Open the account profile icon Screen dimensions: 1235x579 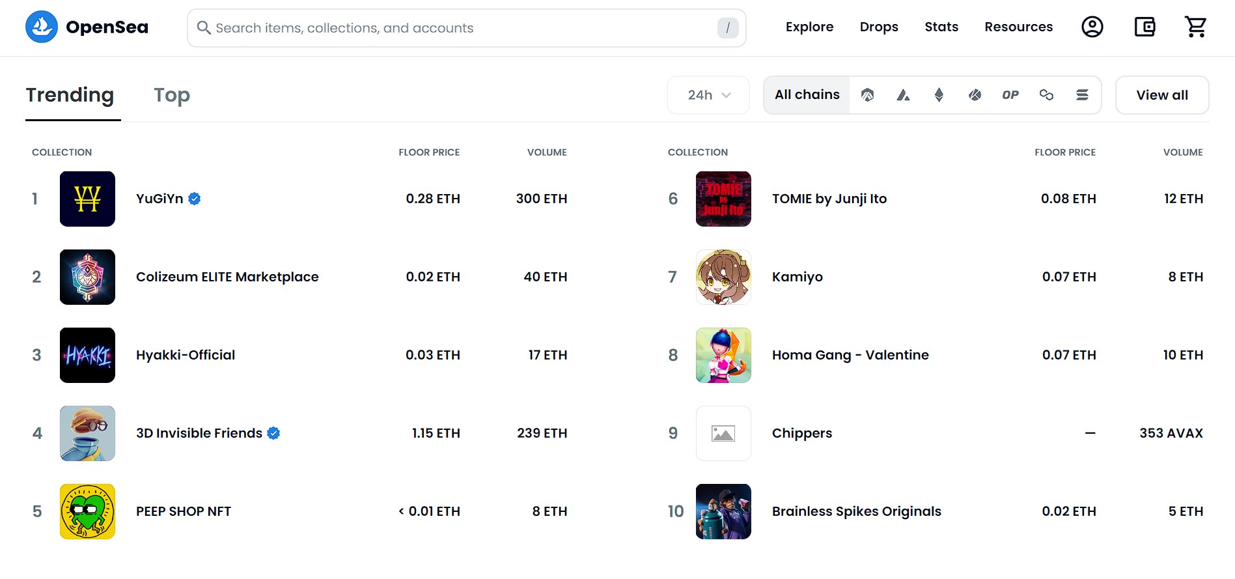[1092, 27]
